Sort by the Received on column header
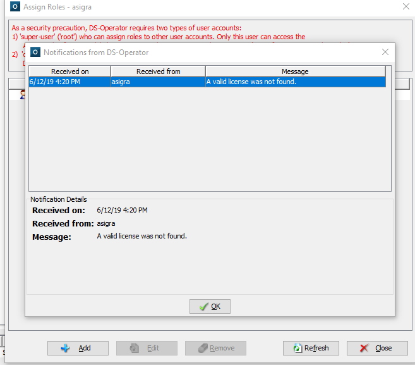The width and height of the screenshot is (415, 365). coord(70,71)
